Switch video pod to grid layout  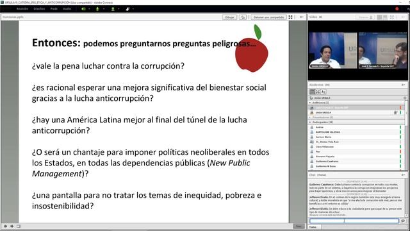(379, 17)
